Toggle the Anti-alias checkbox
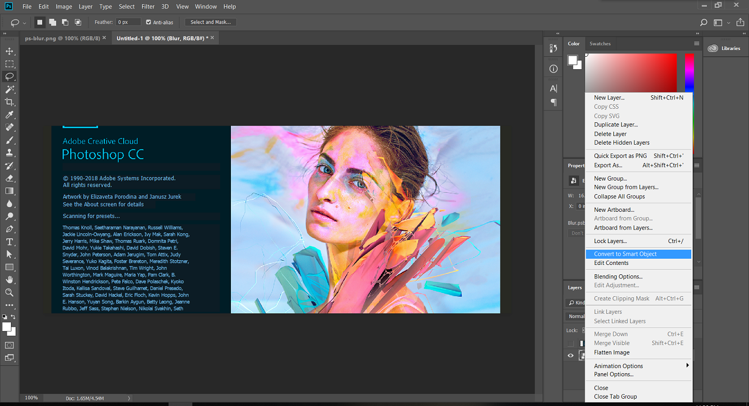This screenshot has height=406, width=749. (149, 22)
